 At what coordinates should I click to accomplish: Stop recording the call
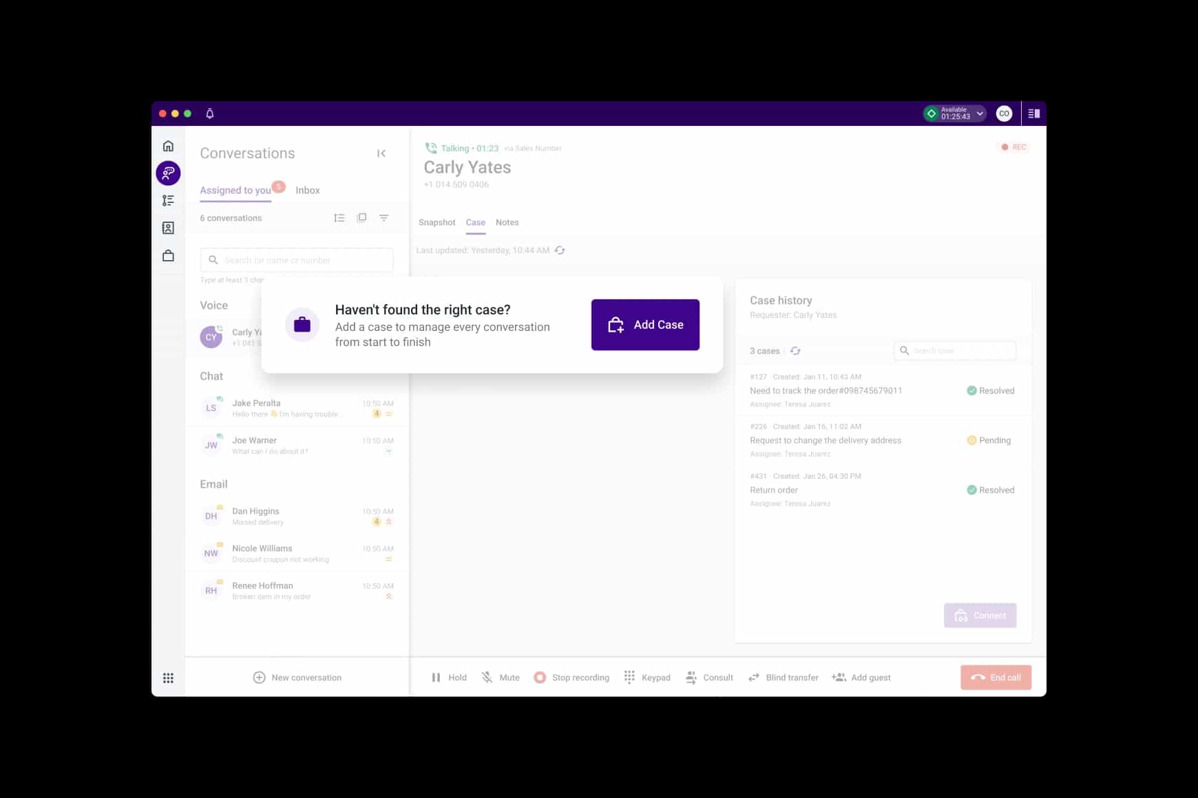[571, 678]
